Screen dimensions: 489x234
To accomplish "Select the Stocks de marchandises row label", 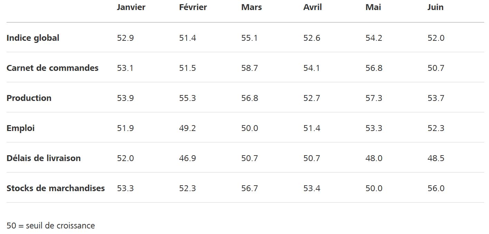I will pos(56,188).
